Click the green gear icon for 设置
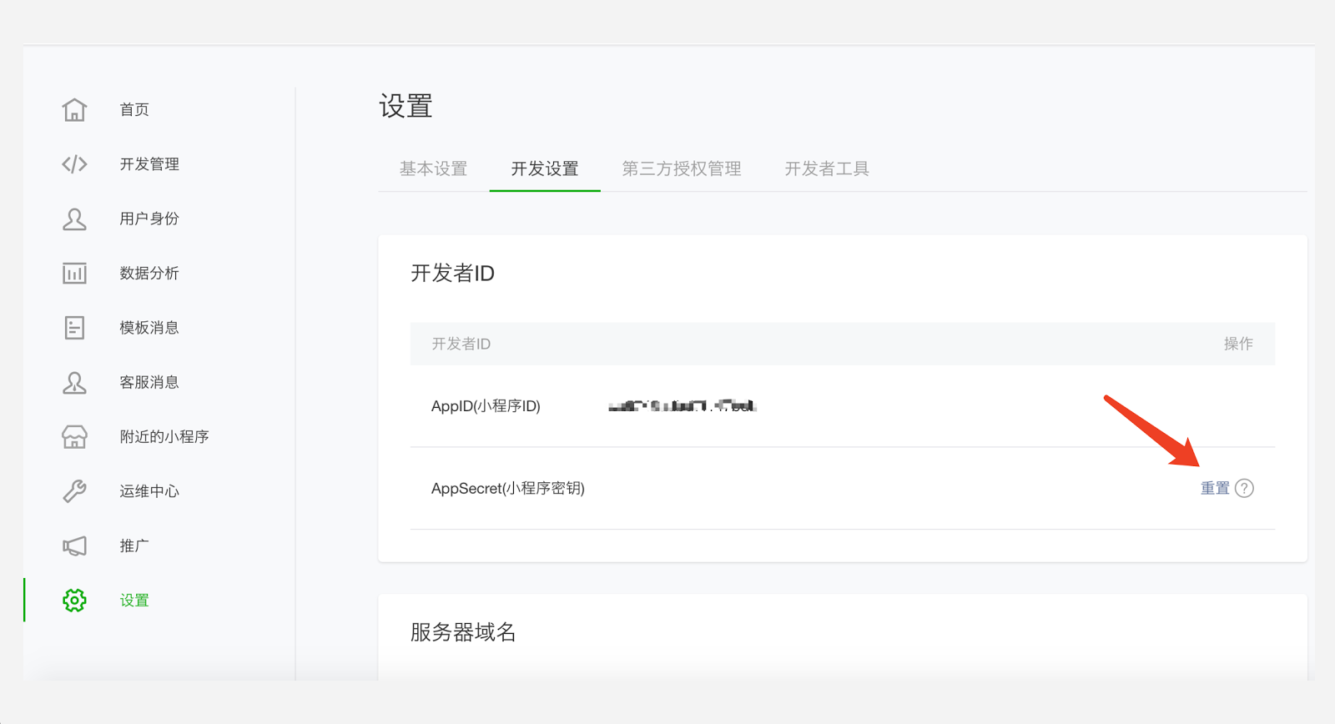This screenshot has width=1335, height=724. [74, 601]
